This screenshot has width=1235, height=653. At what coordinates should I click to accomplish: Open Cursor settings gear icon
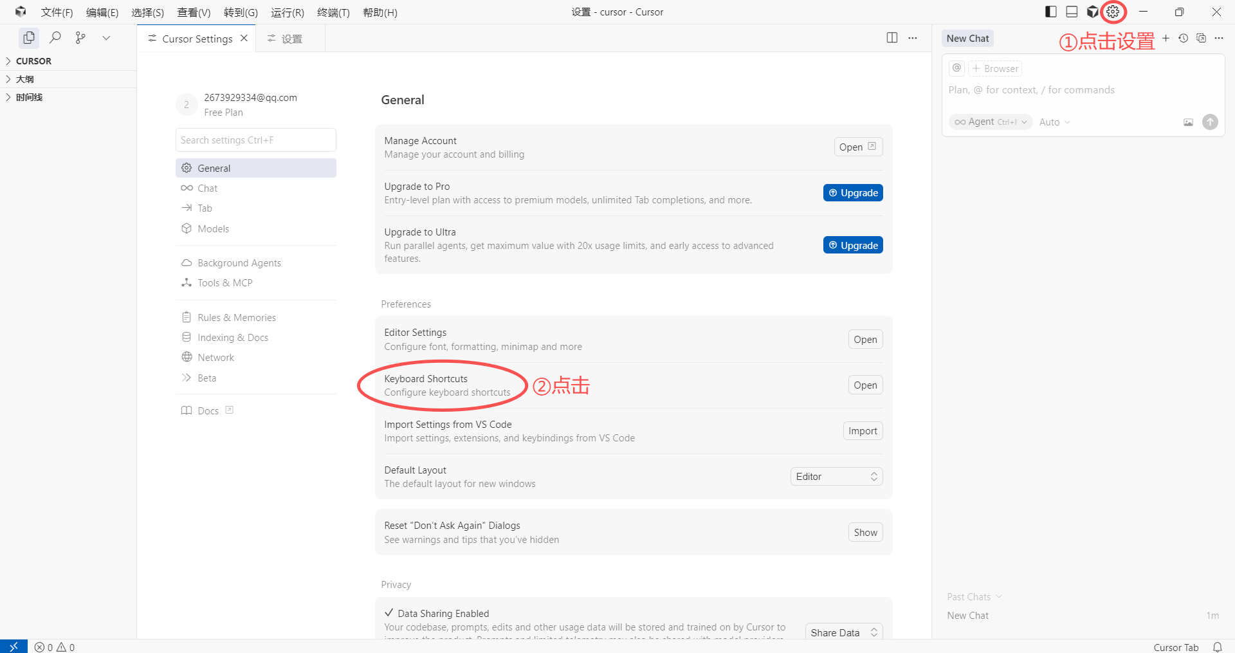pos(1113,12)
